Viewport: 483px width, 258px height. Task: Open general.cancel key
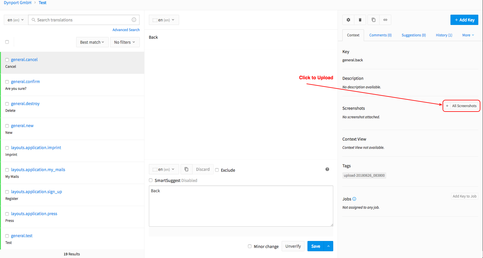click(x=24, y=60)
